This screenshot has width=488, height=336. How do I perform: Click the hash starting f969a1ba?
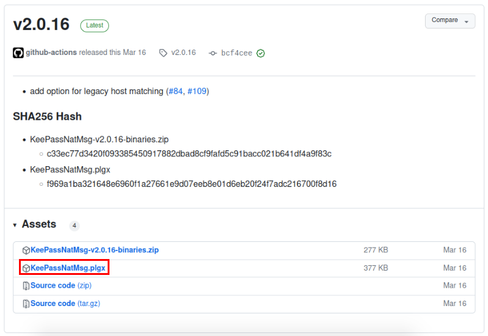click(x=191, y=184)
